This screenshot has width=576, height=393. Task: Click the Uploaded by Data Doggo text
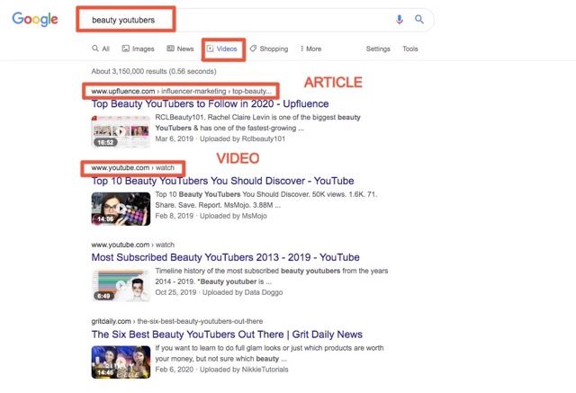click(x=242, y=292)
